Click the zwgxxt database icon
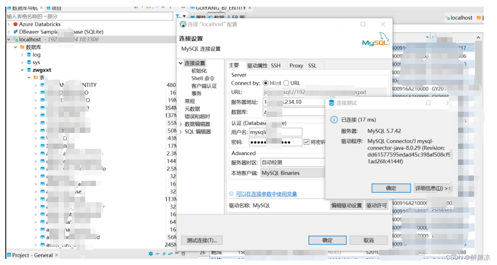Screen dimensions: 497x265 (x=29, y=70)
